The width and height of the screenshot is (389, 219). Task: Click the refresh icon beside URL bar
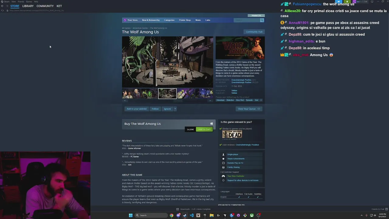point(2,10)
